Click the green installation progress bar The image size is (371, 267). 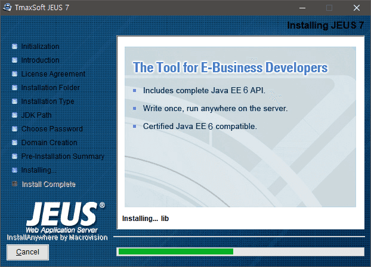pos(176,251)
